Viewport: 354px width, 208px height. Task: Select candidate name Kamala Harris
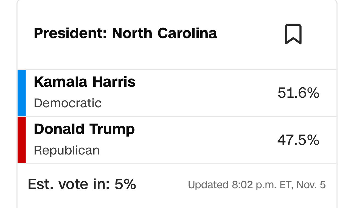(x=85, y=82)
